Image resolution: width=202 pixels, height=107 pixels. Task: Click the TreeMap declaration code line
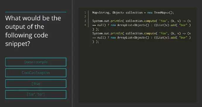click(133, 13)
